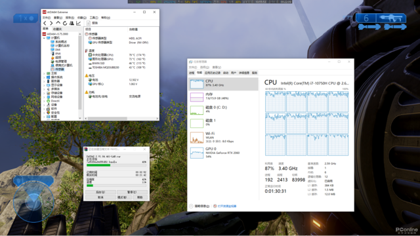Select 内存 memory in Task Manager sidebar
420x236 pixels.
(x=223, y=97)
